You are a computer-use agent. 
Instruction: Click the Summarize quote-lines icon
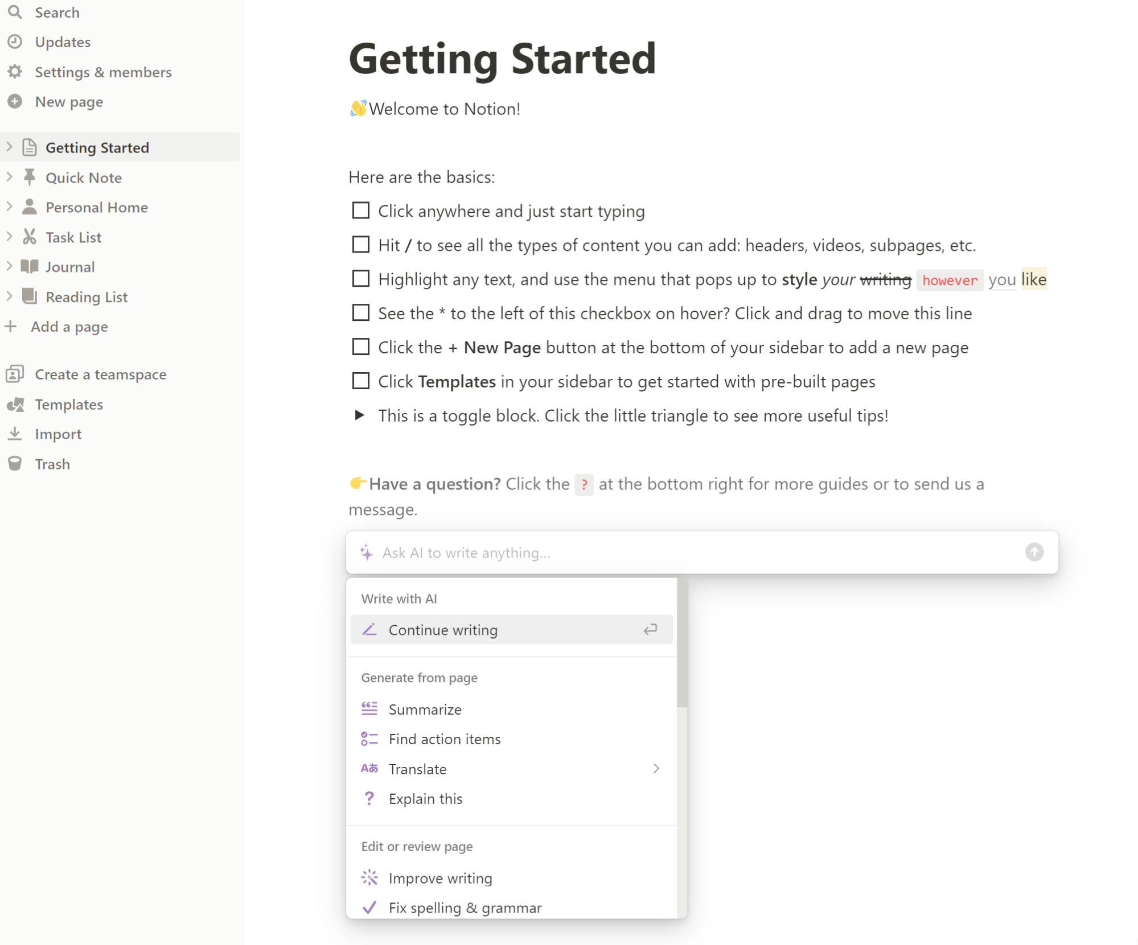[x=369, y=708]
